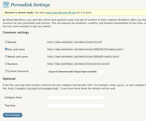Screen dimensions: 146x121
Task: Click the ?p=123 default URL example
Action: 75,42
